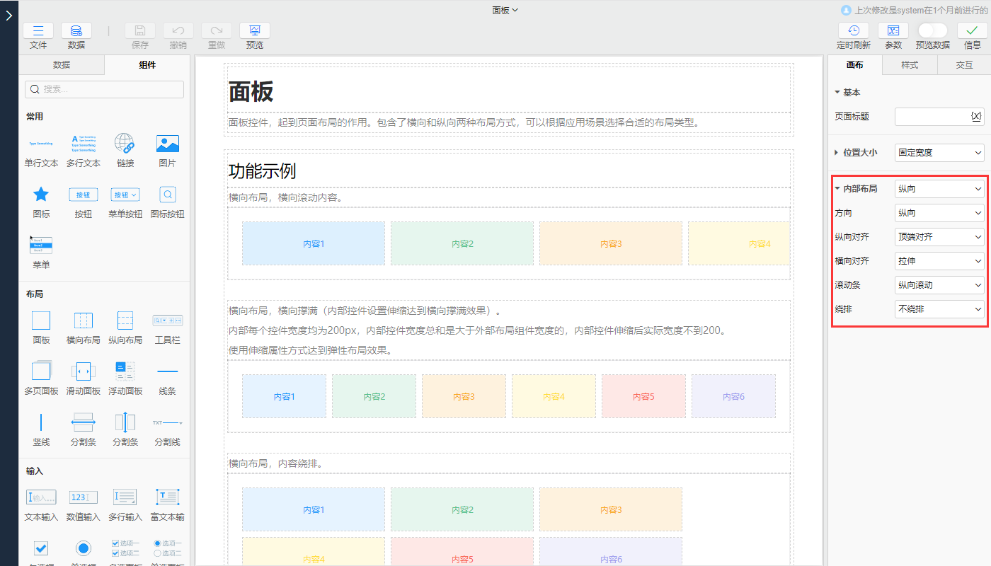Expand the 位置大小 section
Image resolution: width=991 pixels, height=566 pixels.
tap(859, 152)
